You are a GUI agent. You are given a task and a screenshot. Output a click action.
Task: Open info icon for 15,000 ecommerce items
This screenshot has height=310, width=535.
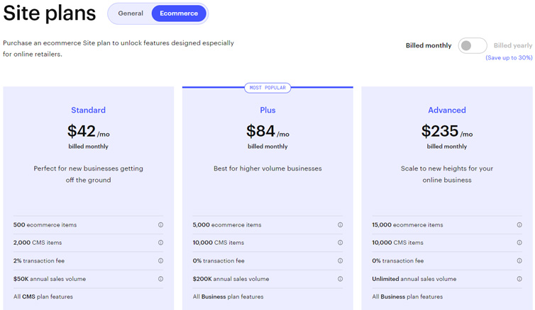click(x=519, y=225)
